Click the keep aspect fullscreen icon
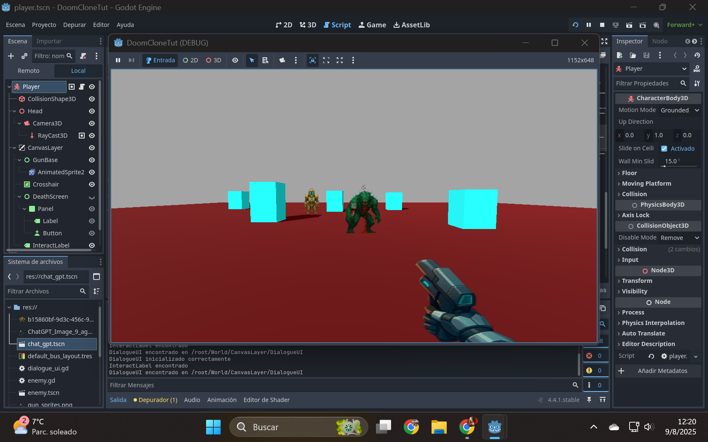Image resolution: width=708 pixels, height=442 pixels. (326, 60)
